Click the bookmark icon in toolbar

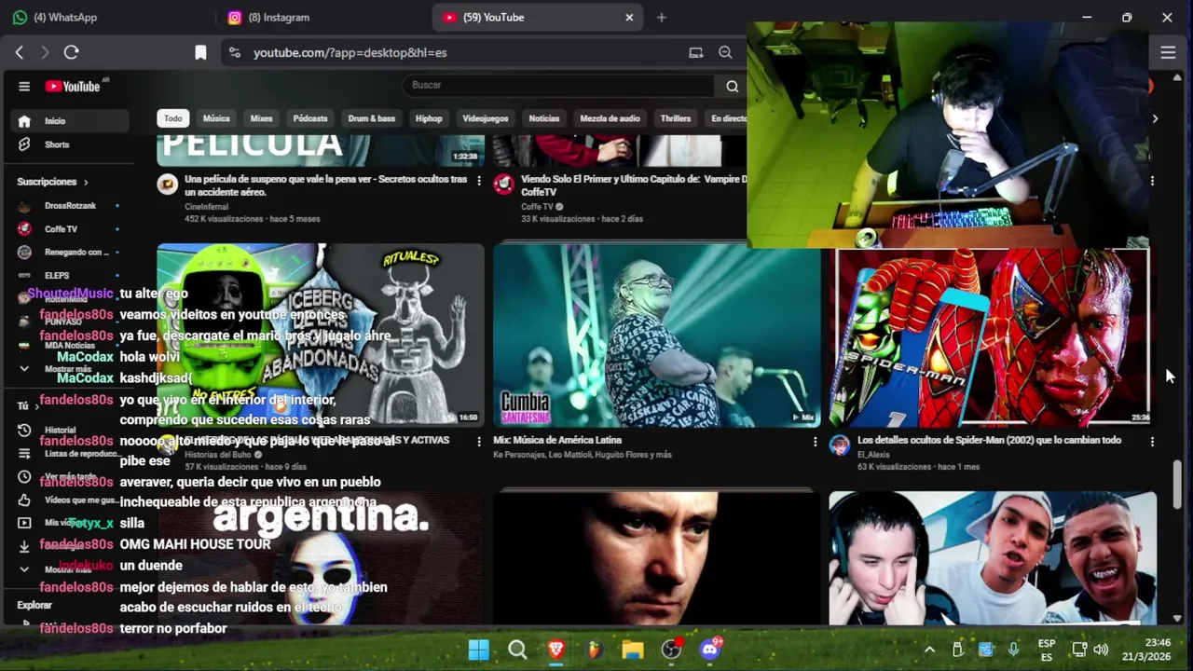(200, 53)
